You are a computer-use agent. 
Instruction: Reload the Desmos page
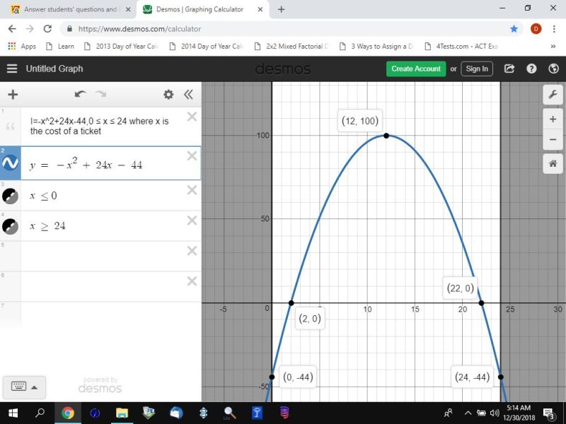(x=47, y=29)
